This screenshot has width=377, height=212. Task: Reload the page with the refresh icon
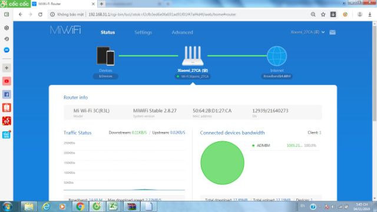[40, 14]
